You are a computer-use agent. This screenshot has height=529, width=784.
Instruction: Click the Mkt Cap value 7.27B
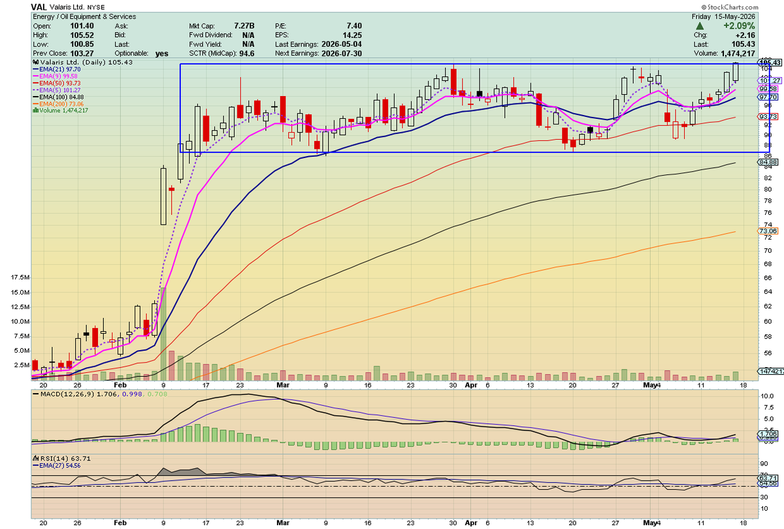coord(246,25)
